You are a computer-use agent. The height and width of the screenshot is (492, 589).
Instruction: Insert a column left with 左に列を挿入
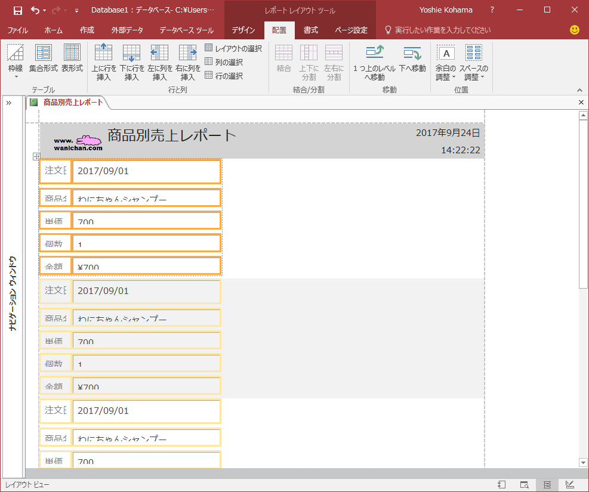coord(160,62)
